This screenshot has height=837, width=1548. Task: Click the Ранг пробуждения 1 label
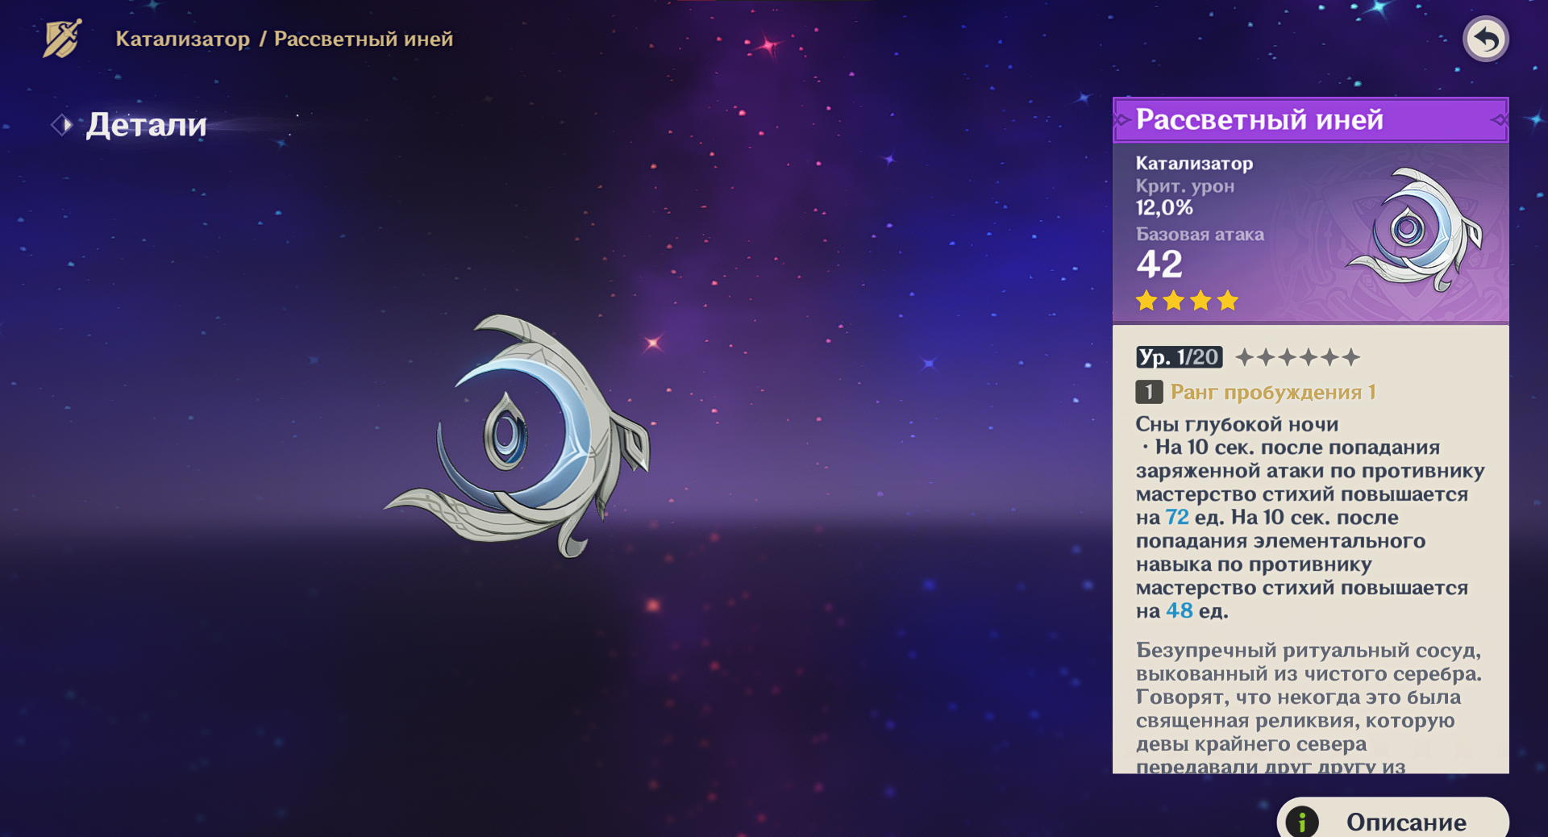[x=1273, y=392]
